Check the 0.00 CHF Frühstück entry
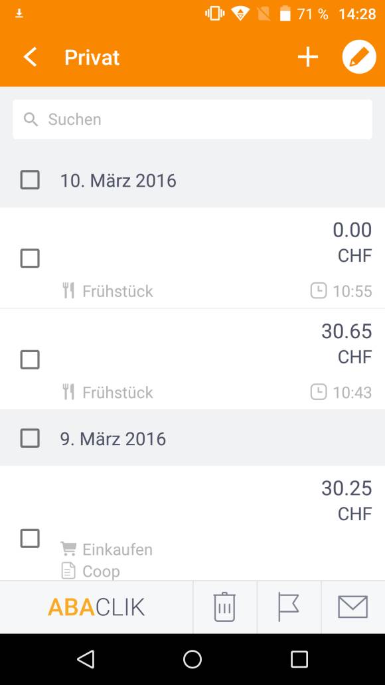This screenshot has height=685, width=385. pos(30,258)
